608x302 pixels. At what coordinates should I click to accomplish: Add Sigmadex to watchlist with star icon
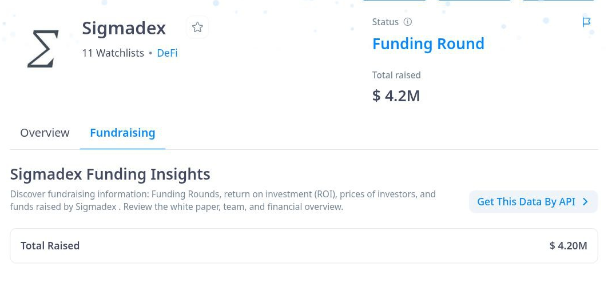point(197,27)
